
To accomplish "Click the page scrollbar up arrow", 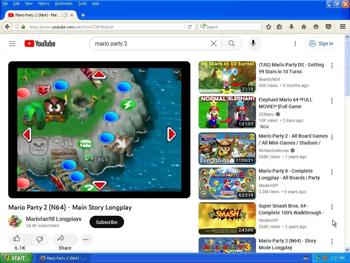I will (x=347, y=37).
